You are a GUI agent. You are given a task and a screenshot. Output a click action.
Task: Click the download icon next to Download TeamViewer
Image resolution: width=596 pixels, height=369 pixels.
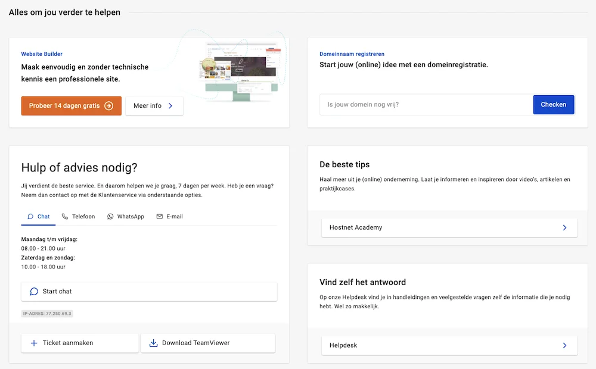tap(154, 343)
